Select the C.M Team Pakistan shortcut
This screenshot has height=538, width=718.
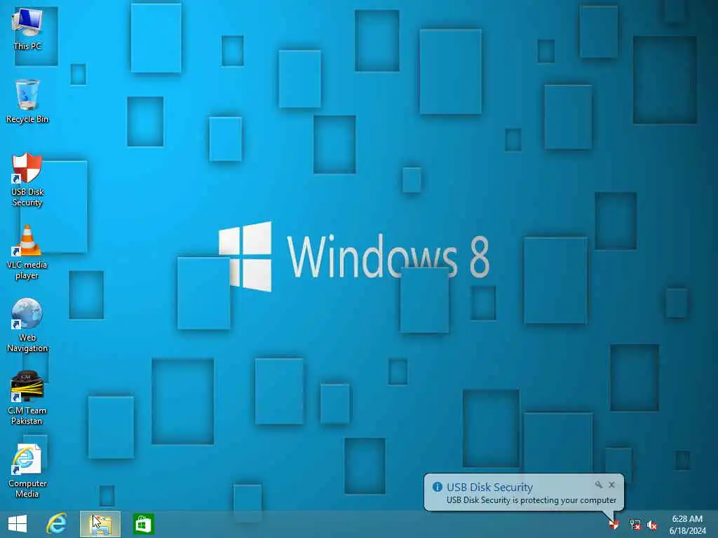click(27, 398)
